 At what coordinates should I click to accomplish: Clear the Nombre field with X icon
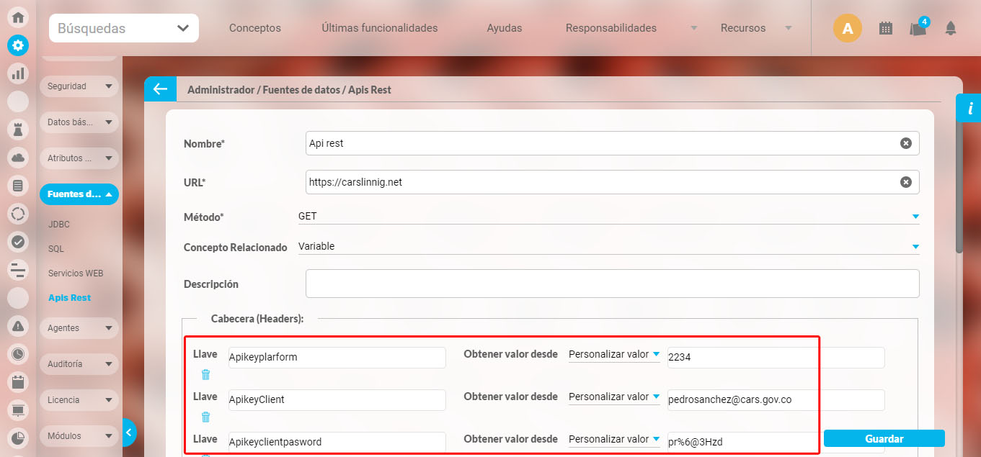coord(905,143)
